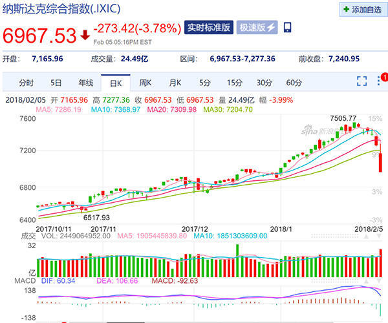Viewport: 388px width, 323px height.
Task: Click the DIF: 60.34 indicator label
Action: tap(58, 281)
